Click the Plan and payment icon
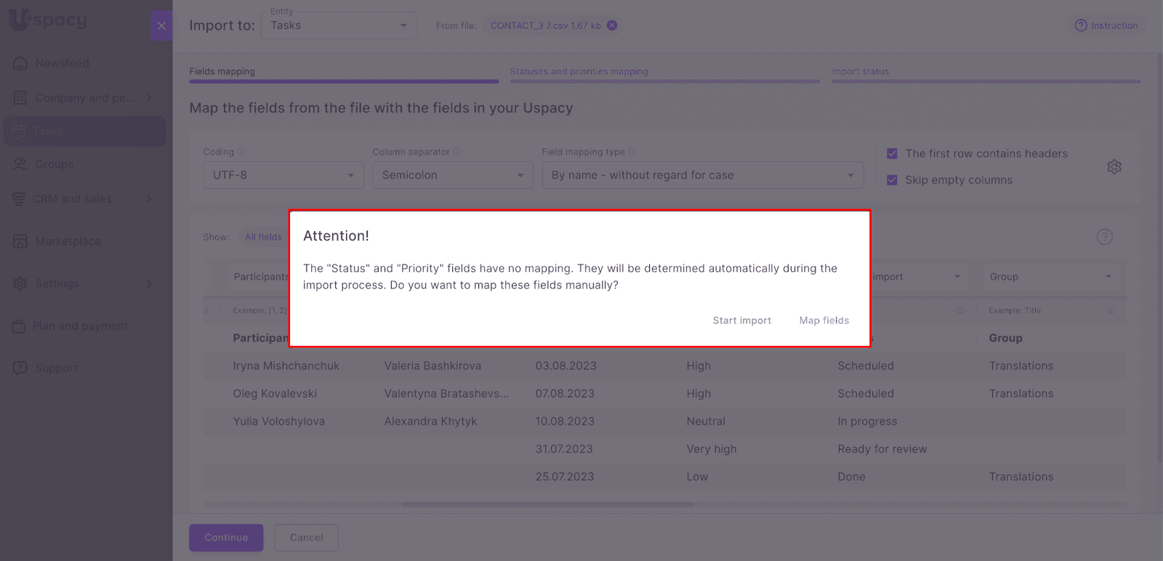This screenshot has width=1163, height=561. pyautogui.click(x=19, y=326)
